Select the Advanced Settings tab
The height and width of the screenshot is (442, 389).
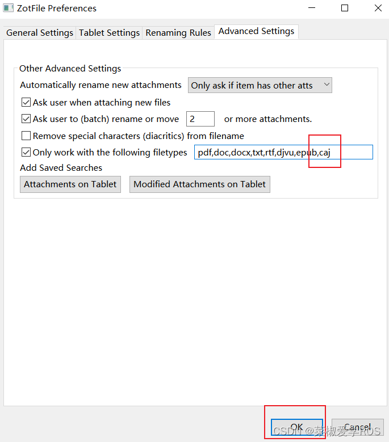click(x=256, y=31)
